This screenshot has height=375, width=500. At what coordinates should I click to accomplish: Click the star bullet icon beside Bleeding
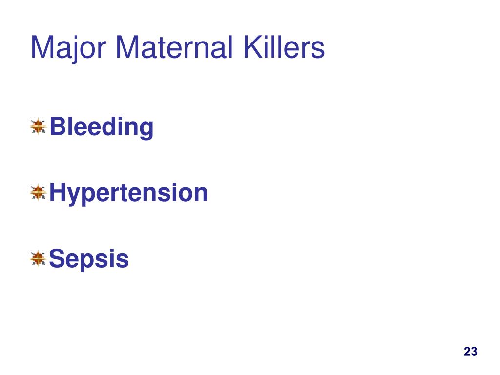point(38,126)
